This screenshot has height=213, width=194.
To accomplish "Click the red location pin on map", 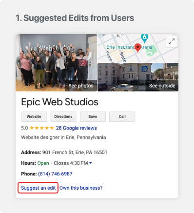I will coord(138,48).
